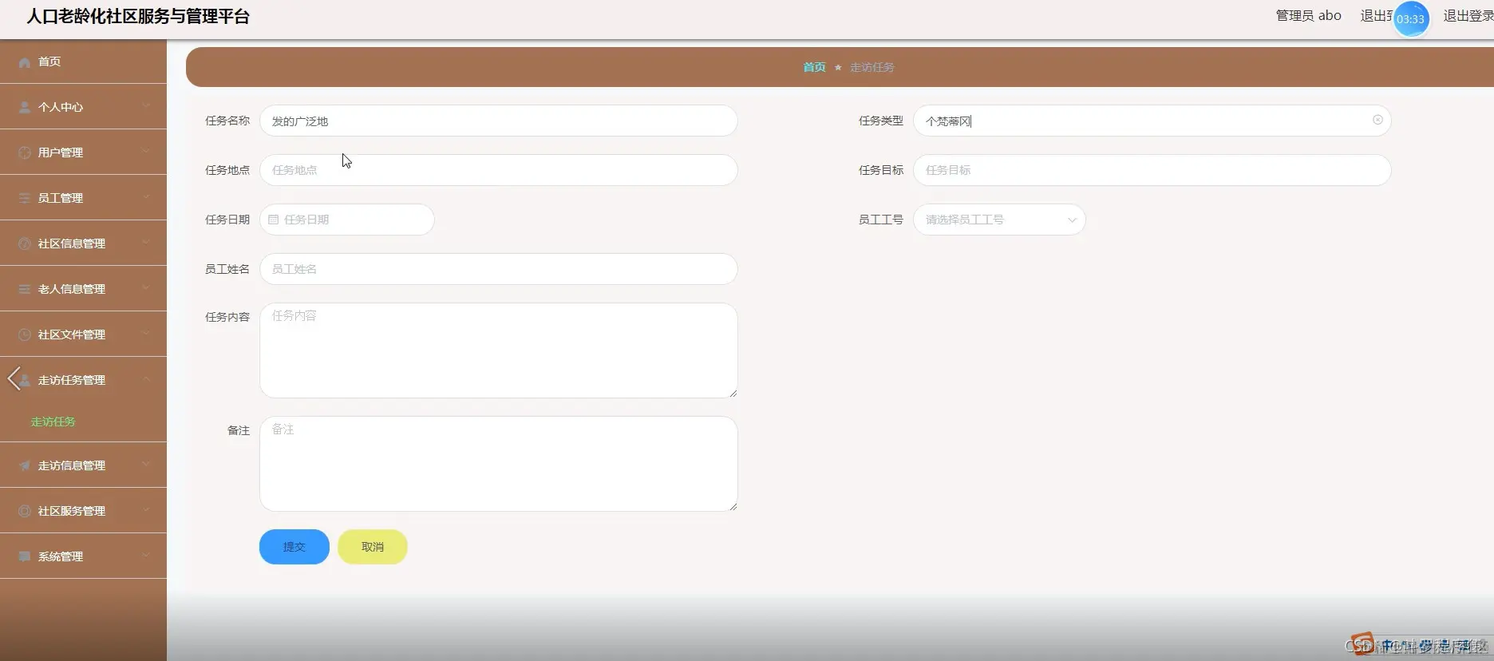Click the yellow 取消 button
This screenshot has height=661, width=1494.
point(373,547)
